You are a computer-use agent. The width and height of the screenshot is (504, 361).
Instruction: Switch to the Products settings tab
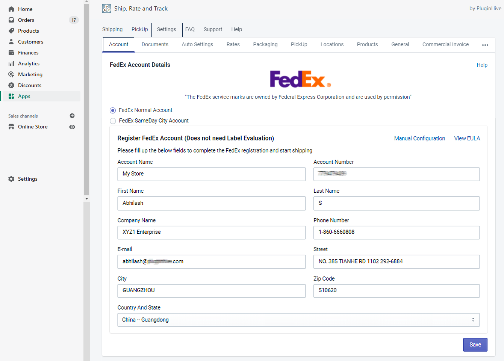click(x=367, y=44)
